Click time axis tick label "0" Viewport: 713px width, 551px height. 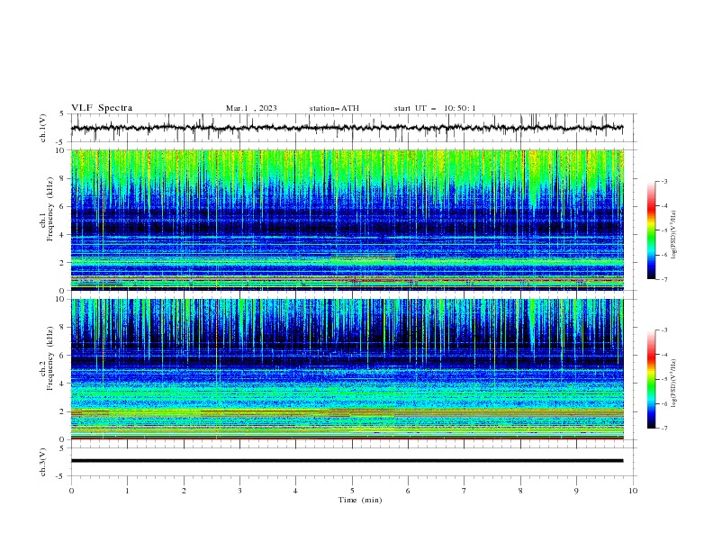[71, 491]
